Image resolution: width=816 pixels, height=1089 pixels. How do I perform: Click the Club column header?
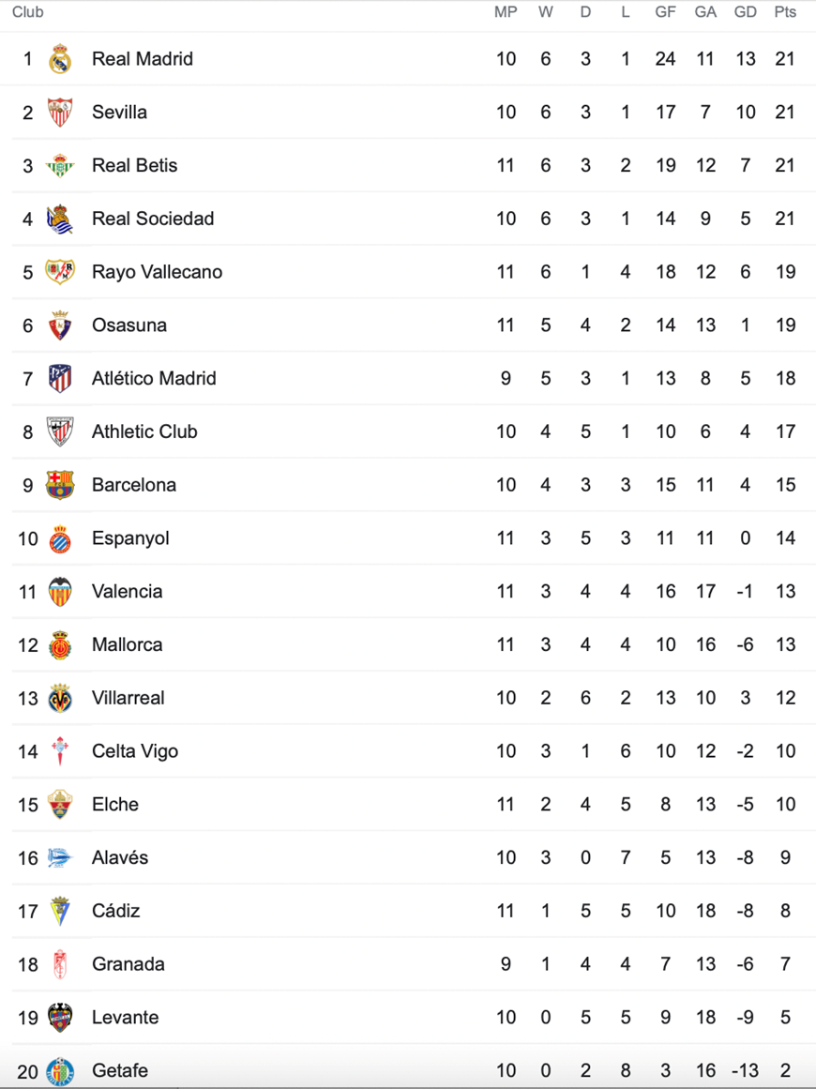click(x=28, y=12)
